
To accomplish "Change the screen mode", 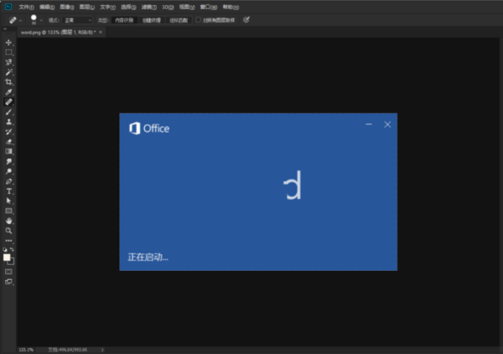I will 8,282.
